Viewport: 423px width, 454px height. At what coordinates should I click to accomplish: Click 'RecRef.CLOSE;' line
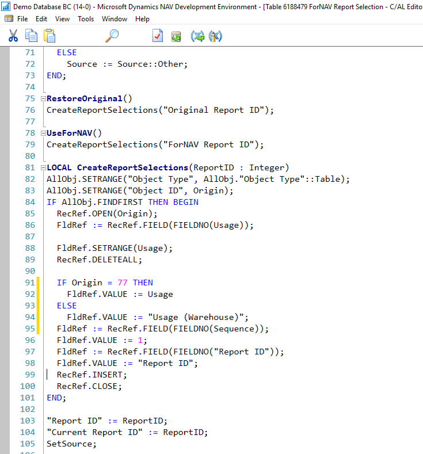click(89, 386)
